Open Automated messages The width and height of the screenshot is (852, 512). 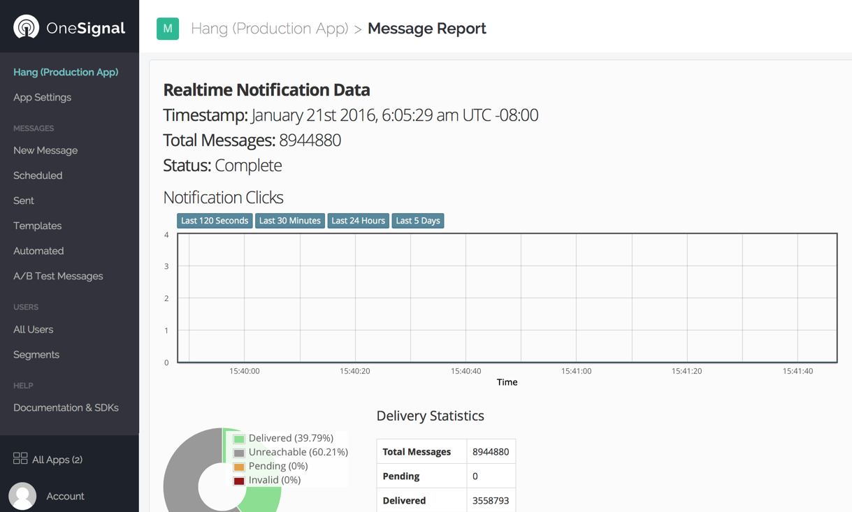pos(38,251)
